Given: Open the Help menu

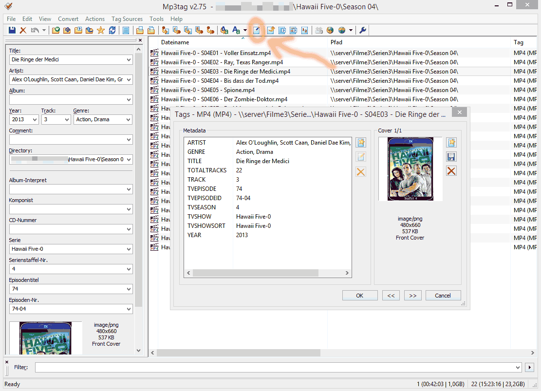Looking at the screenshot, I should pos(176,19).
